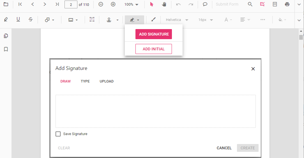Click the Submit Form button
The width and height of the screenshot is (304, 158).
[x=227, y=4]
